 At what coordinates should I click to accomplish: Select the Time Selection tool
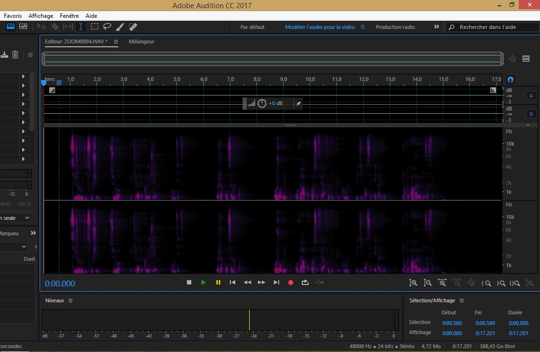pyautogui.click(x=81, y=27)
